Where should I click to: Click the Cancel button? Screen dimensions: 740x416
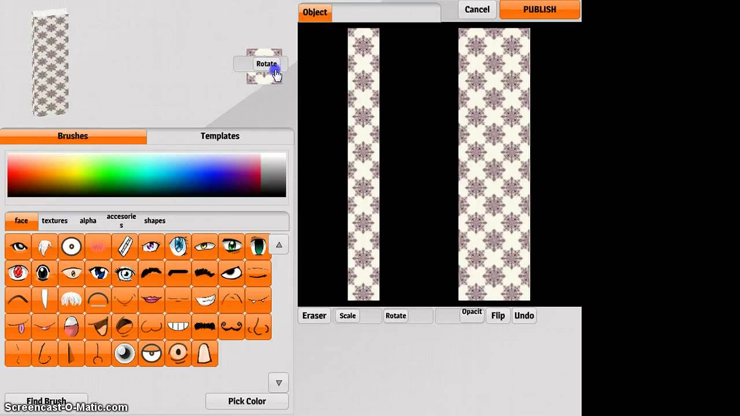point(477,9)
